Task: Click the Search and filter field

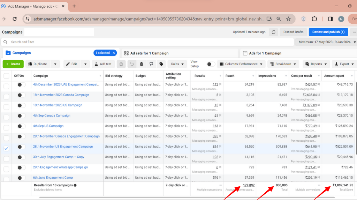Action: tap(147, 42)
